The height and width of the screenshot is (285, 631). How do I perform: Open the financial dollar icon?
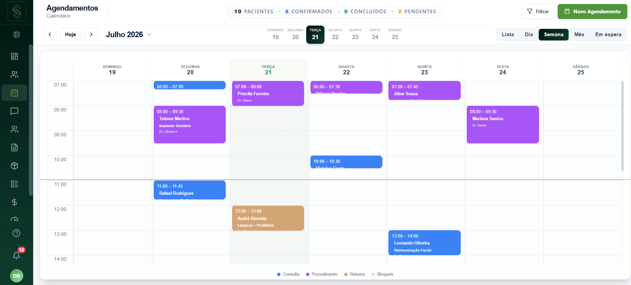click(x=14, y=202)
